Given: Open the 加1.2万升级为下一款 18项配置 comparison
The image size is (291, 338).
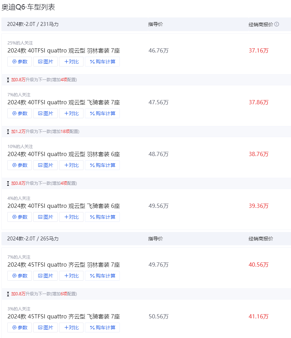Looking at the screenshot, I should coord(45,132).
